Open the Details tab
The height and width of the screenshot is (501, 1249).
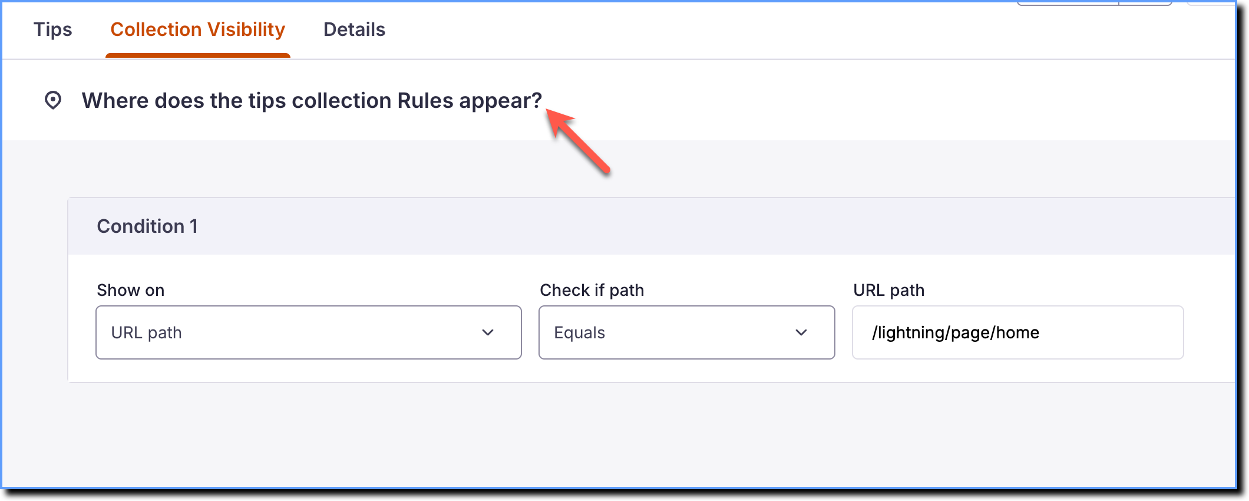pyautogui.click(x=355, y=29)
